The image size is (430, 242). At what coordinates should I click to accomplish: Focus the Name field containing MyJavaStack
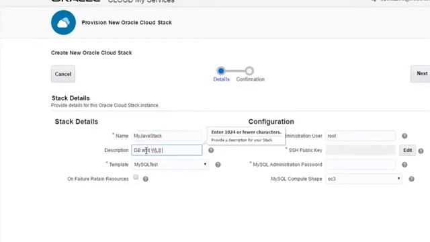167,136
